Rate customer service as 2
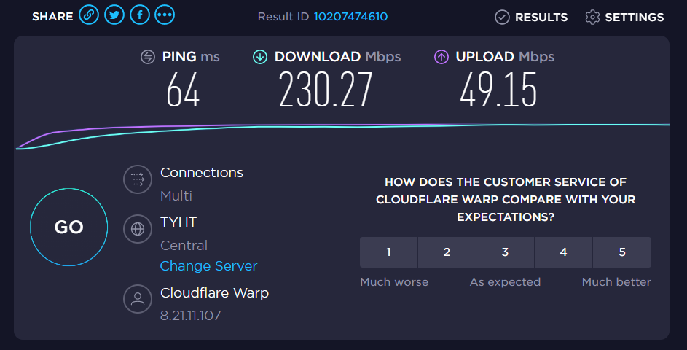The height and width of the screenshot is (350, 687). pos(447,252)
